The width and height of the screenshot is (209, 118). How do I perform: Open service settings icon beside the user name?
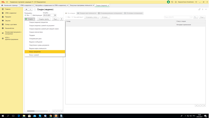click(x=196, y=2)
